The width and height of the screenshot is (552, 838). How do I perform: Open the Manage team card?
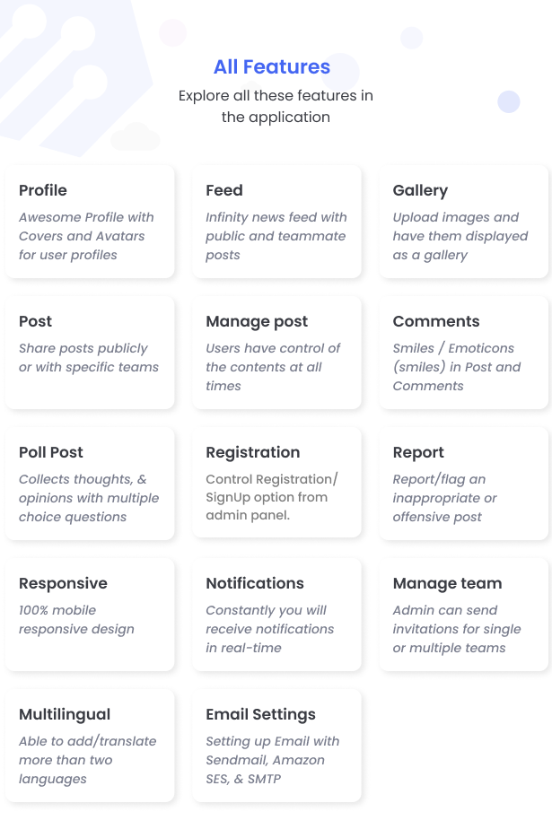pos(464,615)
